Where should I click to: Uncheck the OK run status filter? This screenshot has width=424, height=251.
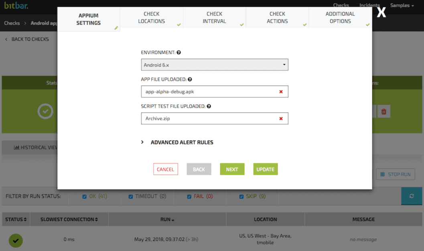[x=84, y=197]
